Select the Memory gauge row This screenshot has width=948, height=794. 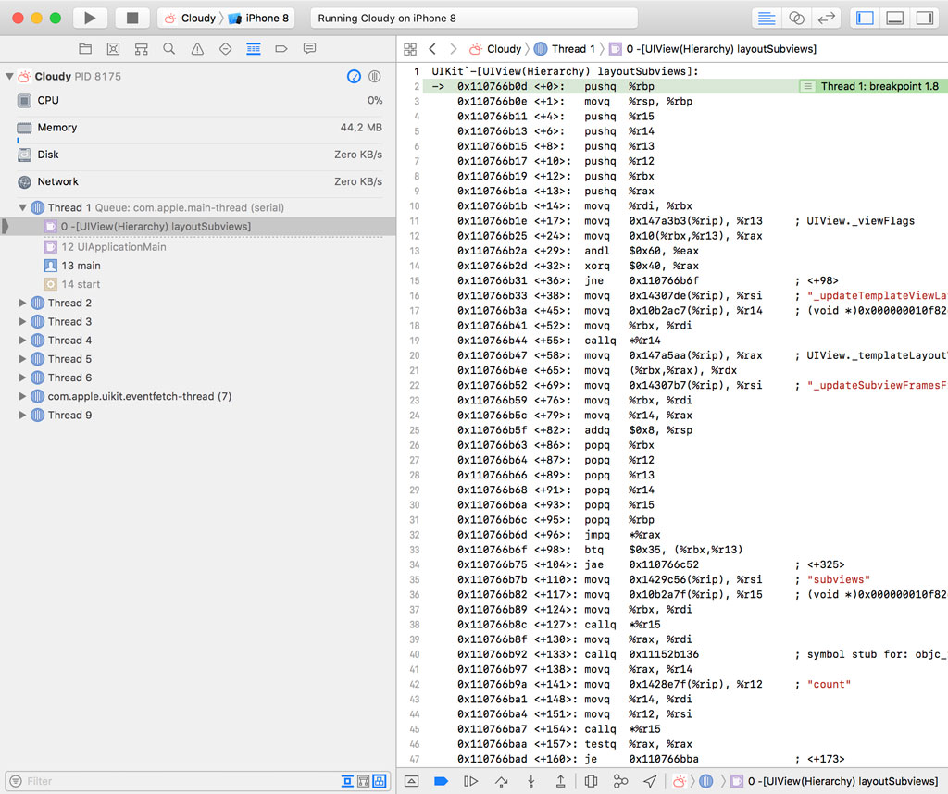point(56,128)
